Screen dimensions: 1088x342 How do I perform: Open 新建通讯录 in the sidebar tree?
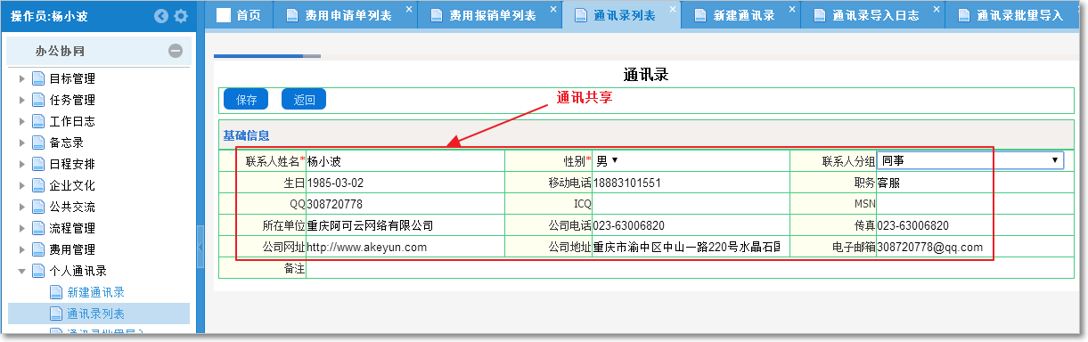coord(95,292)
